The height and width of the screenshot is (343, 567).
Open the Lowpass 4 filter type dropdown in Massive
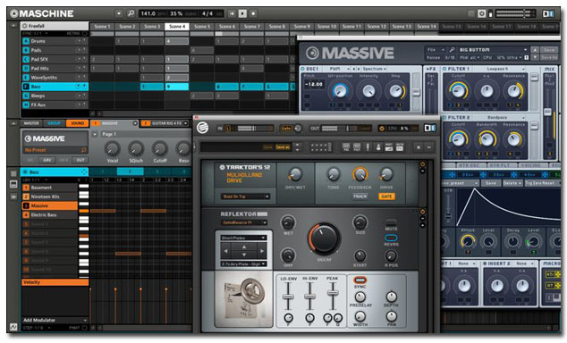pos(501,69)
